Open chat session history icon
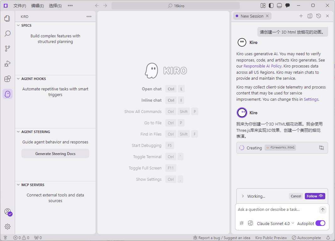 319,16
